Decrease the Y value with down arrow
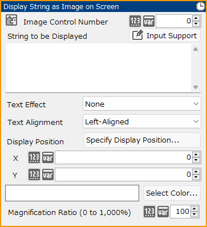The image size is (207, 227). [x=196, y=177]
